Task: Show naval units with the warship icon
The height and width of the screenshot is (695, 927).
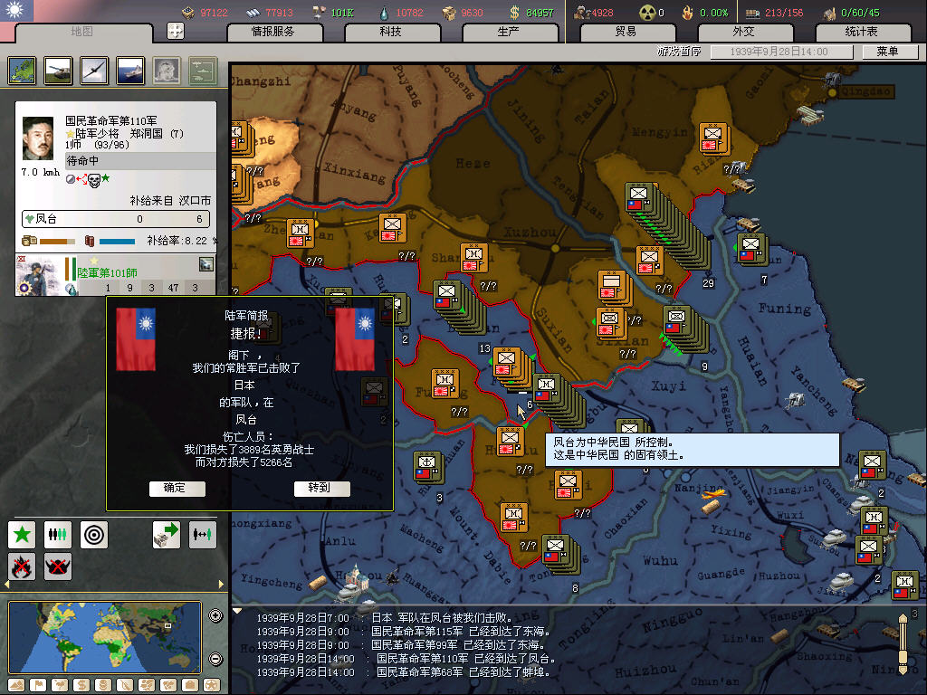Action: [x=130, y=71]
